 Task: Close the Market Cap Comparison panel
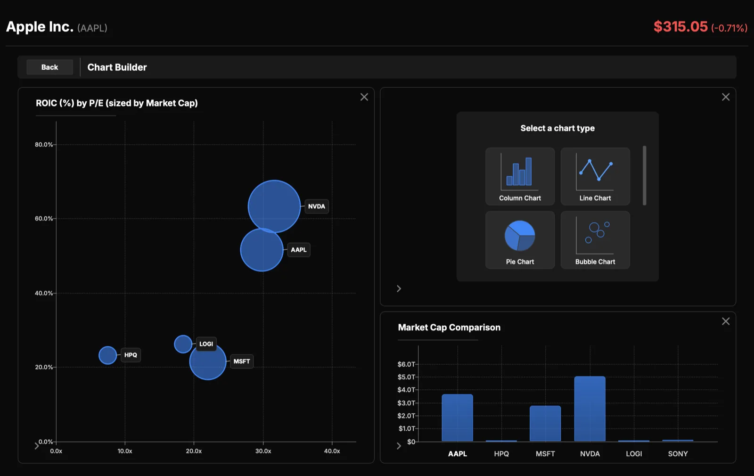pos(726,321)
